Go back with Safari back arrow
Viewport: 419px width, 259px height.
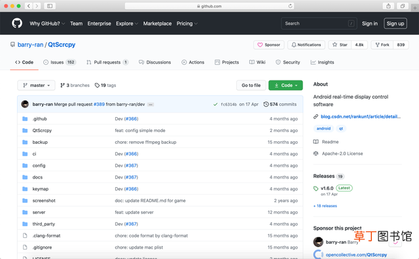28,6
